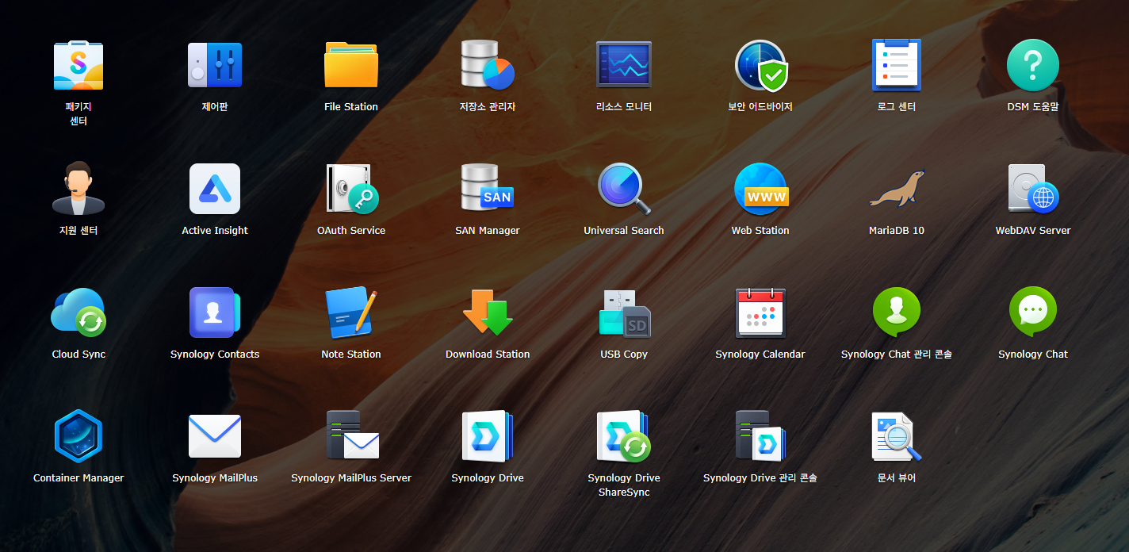Open MariaDB 10 seal icon

pos(897,189)
